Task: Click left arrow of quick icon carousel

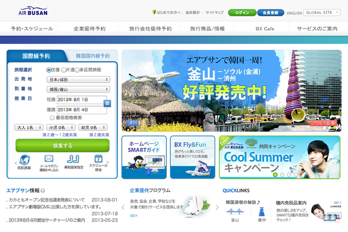Action: point(16,163)
